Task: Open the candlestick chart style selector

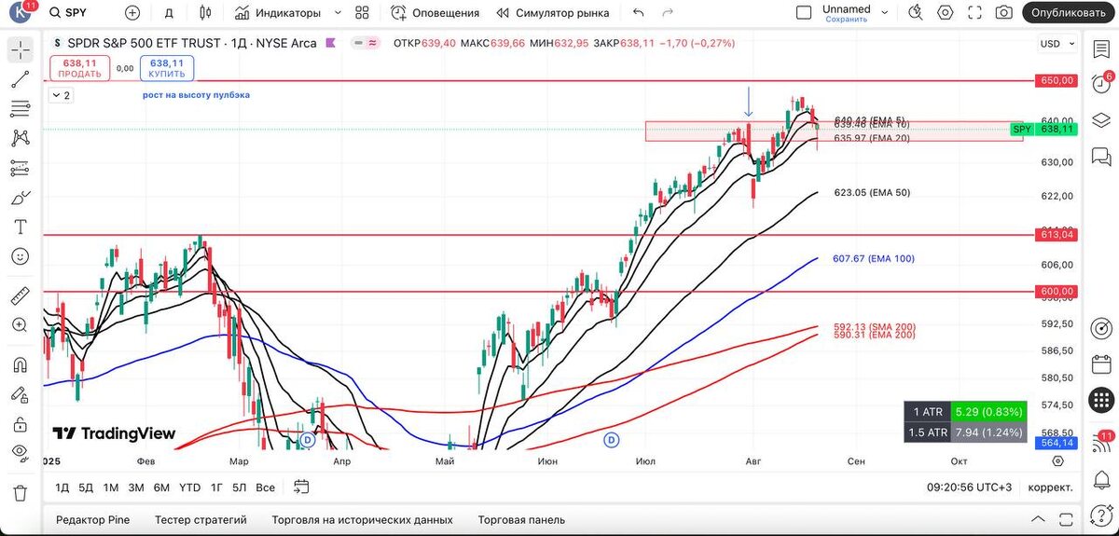Action: (205, 13)
